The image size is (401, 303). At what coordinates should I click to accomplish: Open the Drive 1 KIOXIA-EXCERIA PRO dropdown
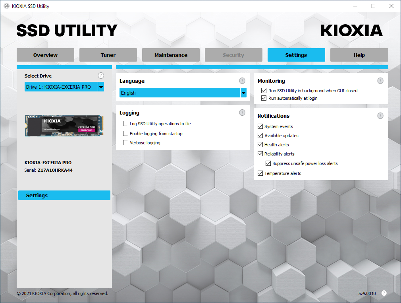click(x=64, y=87)
